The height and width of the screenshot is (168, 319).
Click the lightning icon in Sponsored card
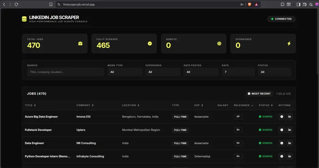(289, 44)
